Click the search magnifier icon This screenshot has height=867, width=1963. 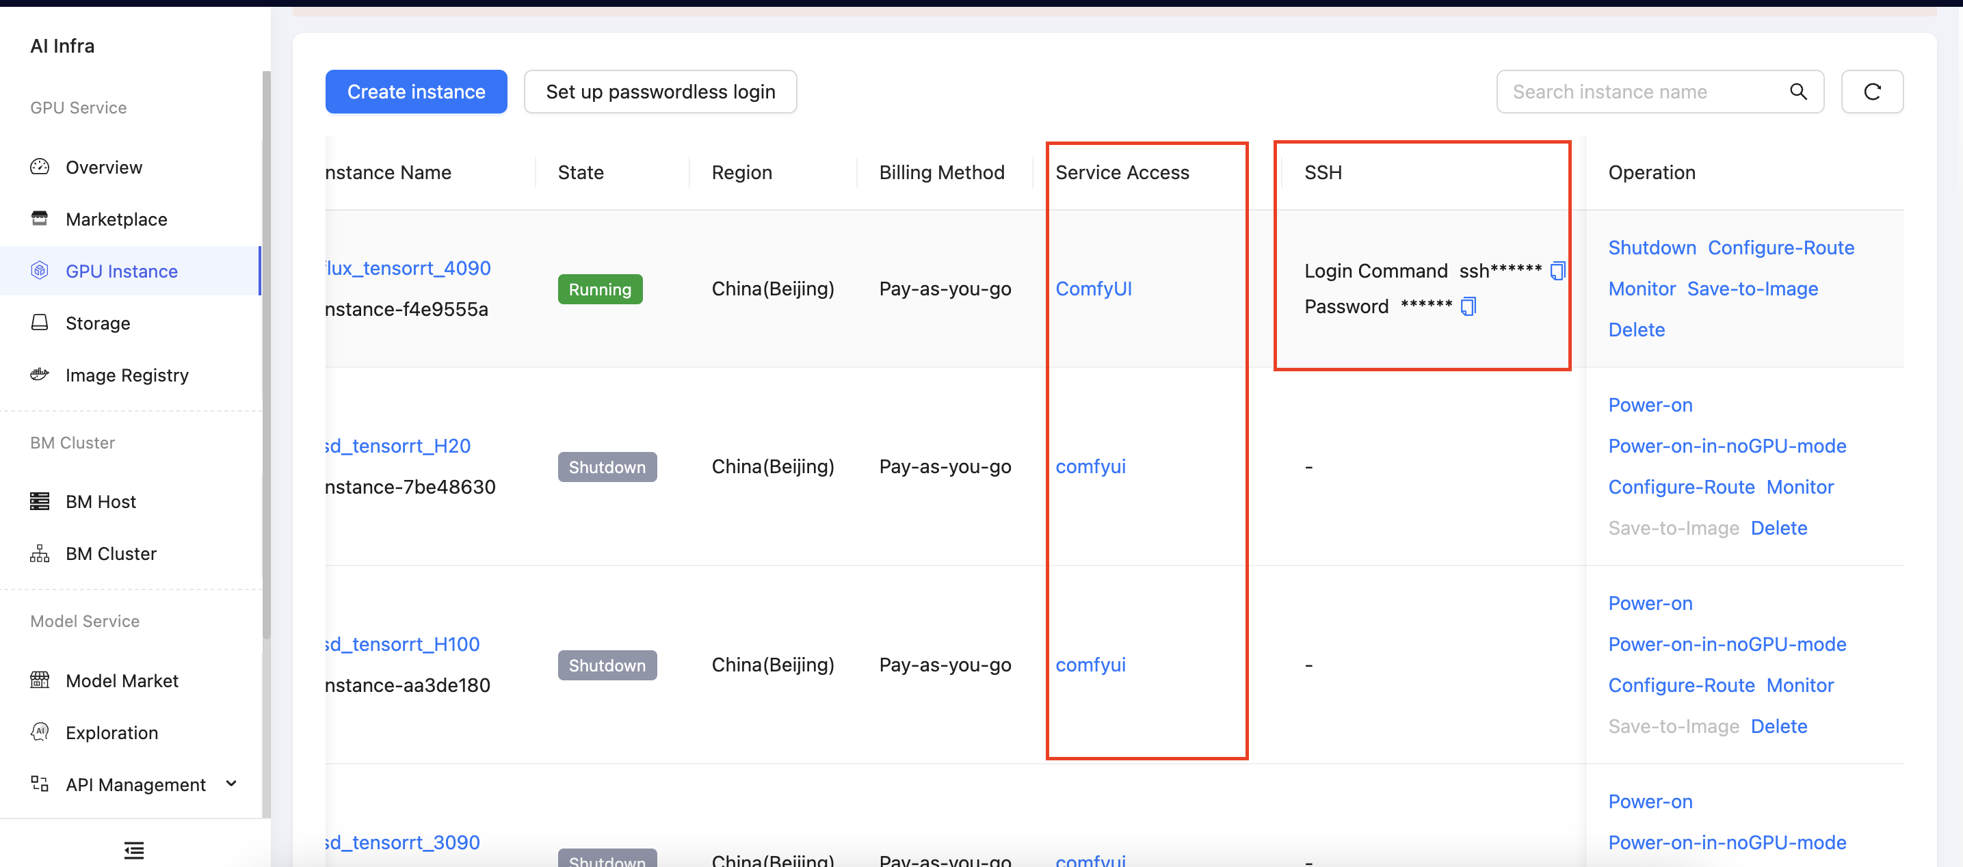point(1797,92)
